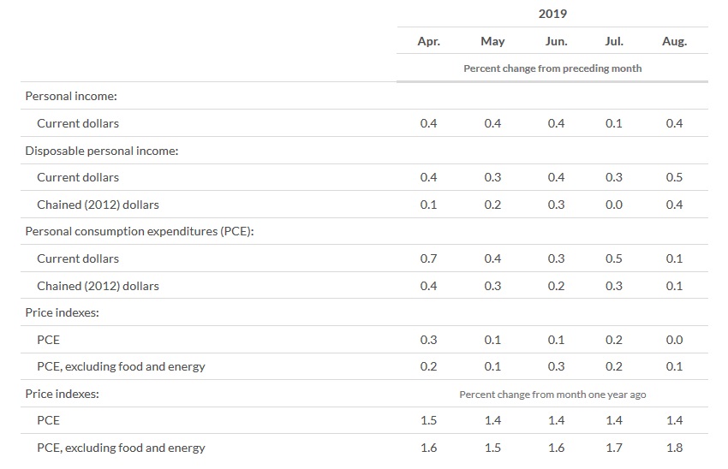Click the 2019 year header
728x469 pixels.
552,14
